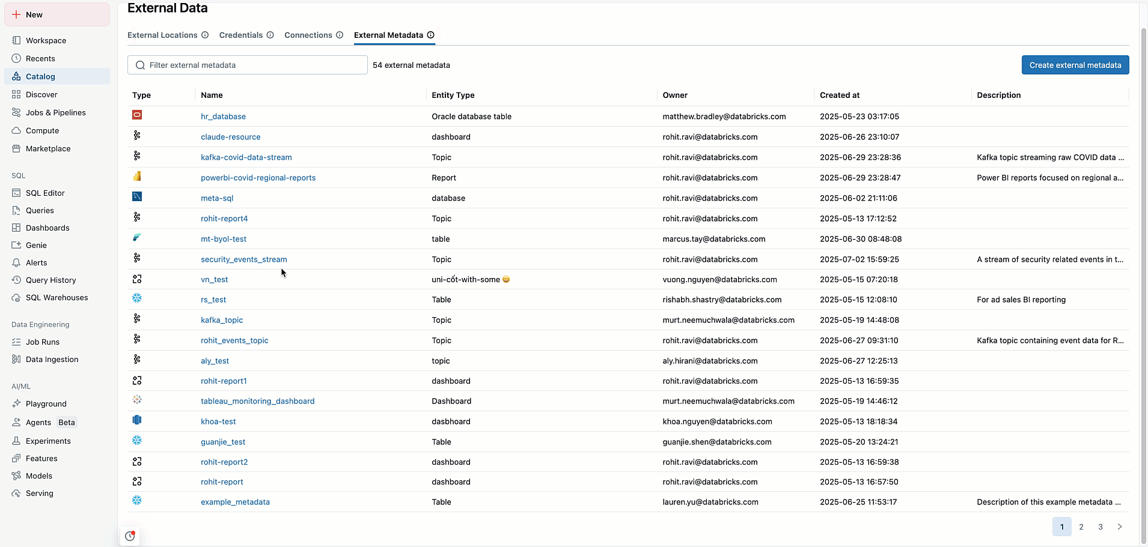Open the tableau_monitoring_dashboard link

coord(258,401)
